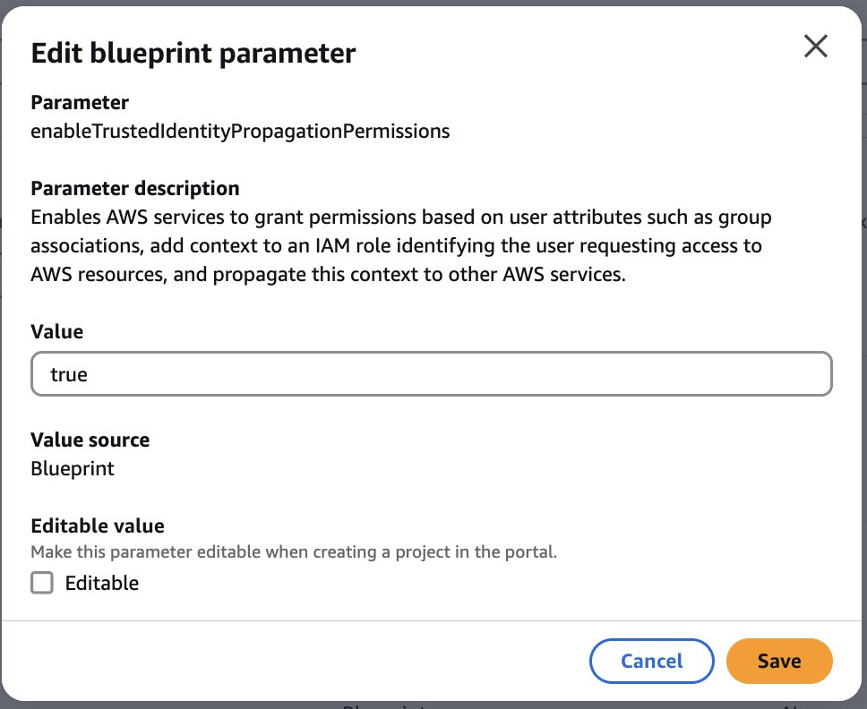Screen dimensions: 867x709
Task: Click the 'Parameter description' heading
Action: click(135, 189)
